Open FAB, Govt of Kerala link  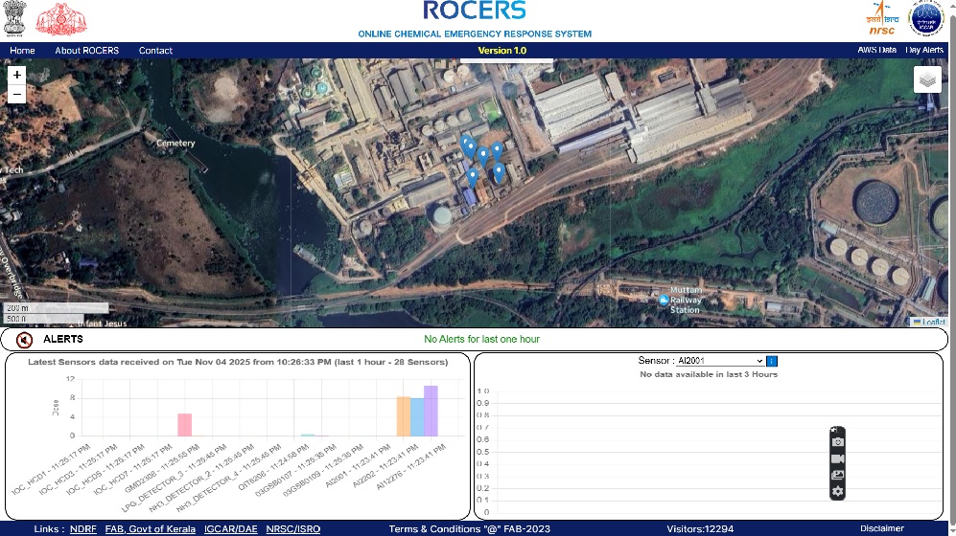pos(150,528)
